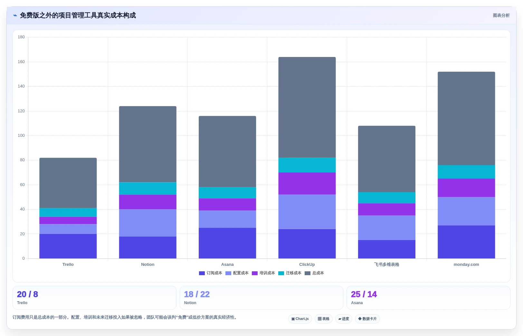Click the 配置成本 legend color box
This screenshot has height=336, width=523.
[x=228, y=273]
